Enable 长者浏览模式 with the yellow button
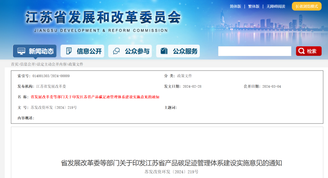The height and width of the screenshot is (178, 328). click(307, 6)
